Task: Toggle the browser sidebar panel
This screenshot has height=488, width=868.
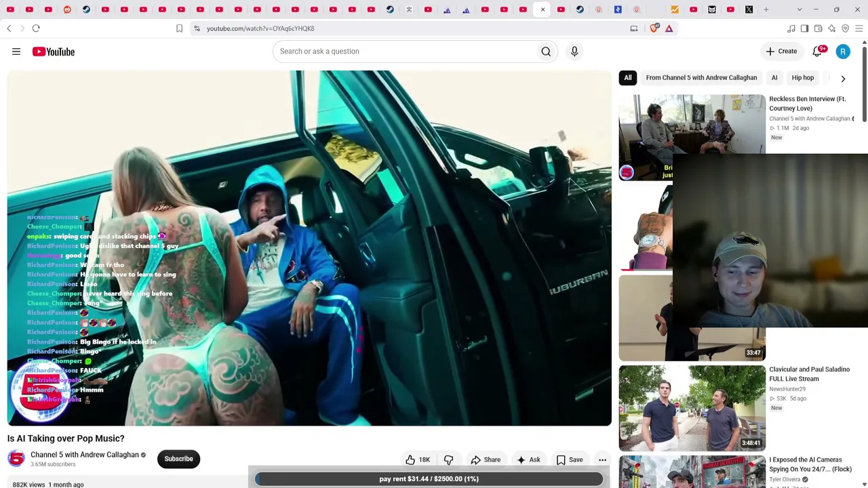Action: coord(804,28)
